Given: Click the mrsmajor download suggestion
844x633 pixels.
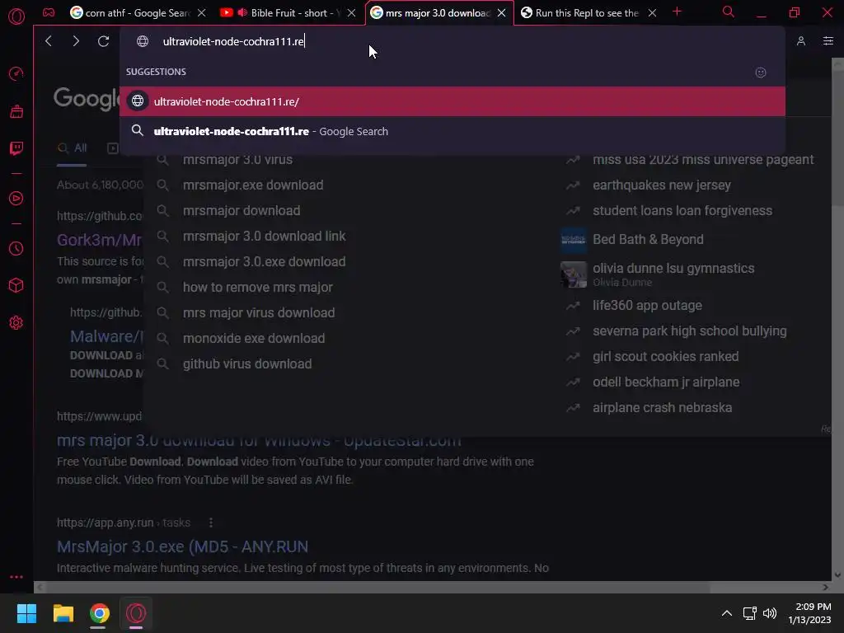Looking at the screenshot, I should click(x=241, y=210).
